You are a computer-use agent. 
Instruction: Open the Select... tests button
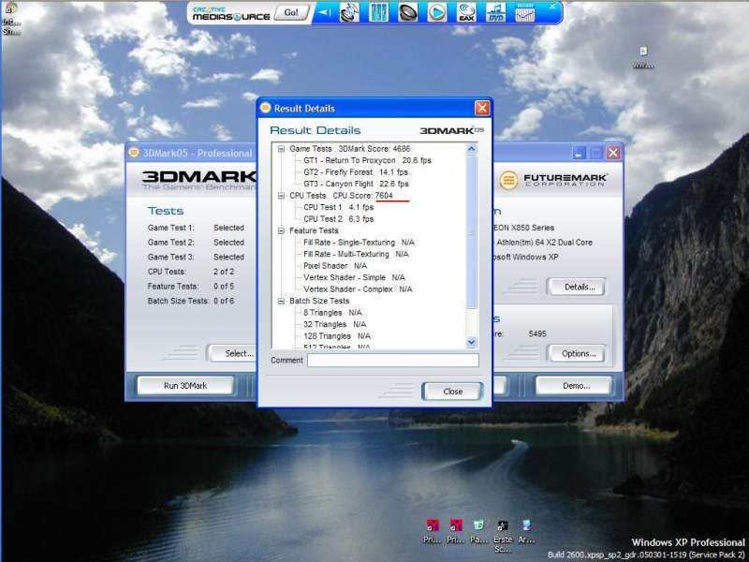(234, 354)
